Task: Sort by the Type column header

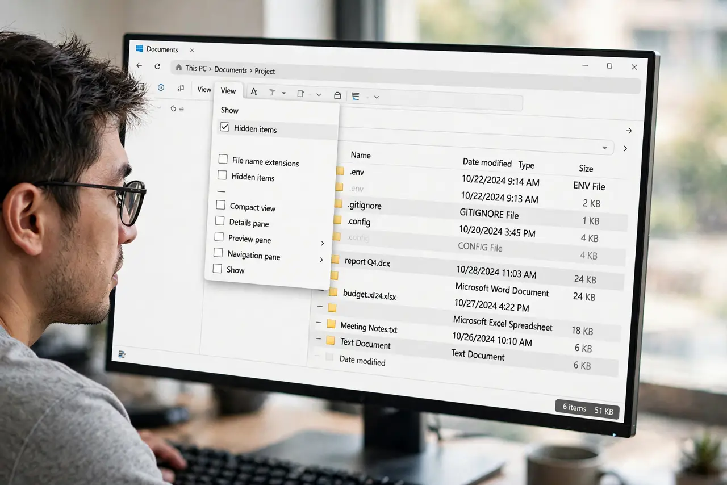Action: (527, 165)
